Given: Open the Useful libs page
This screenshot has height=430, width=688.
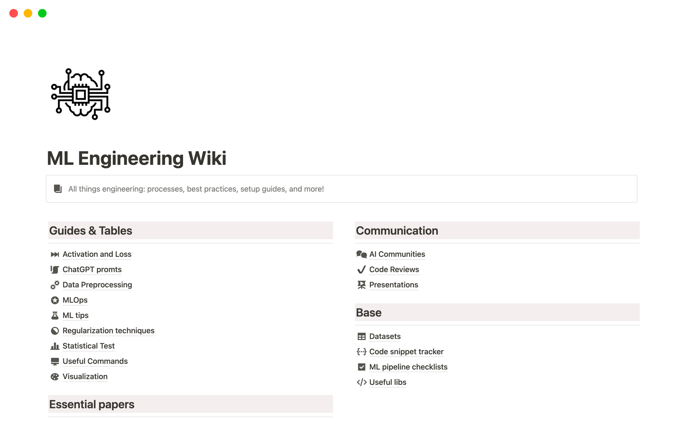Looking at the screenshot, I should 387,382.
